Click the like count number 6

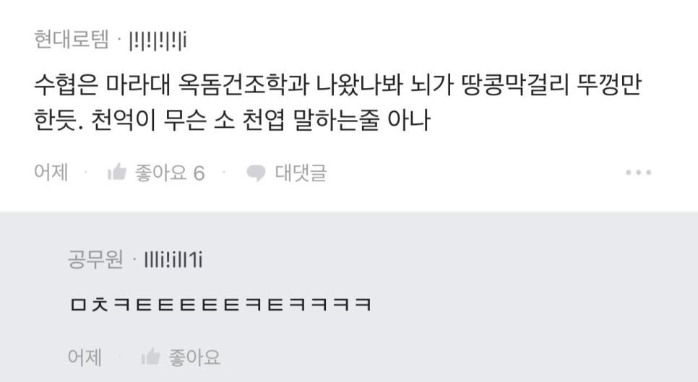199,173
